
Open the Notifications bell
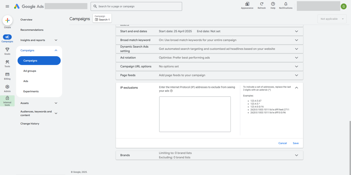[x=285, y=4]
